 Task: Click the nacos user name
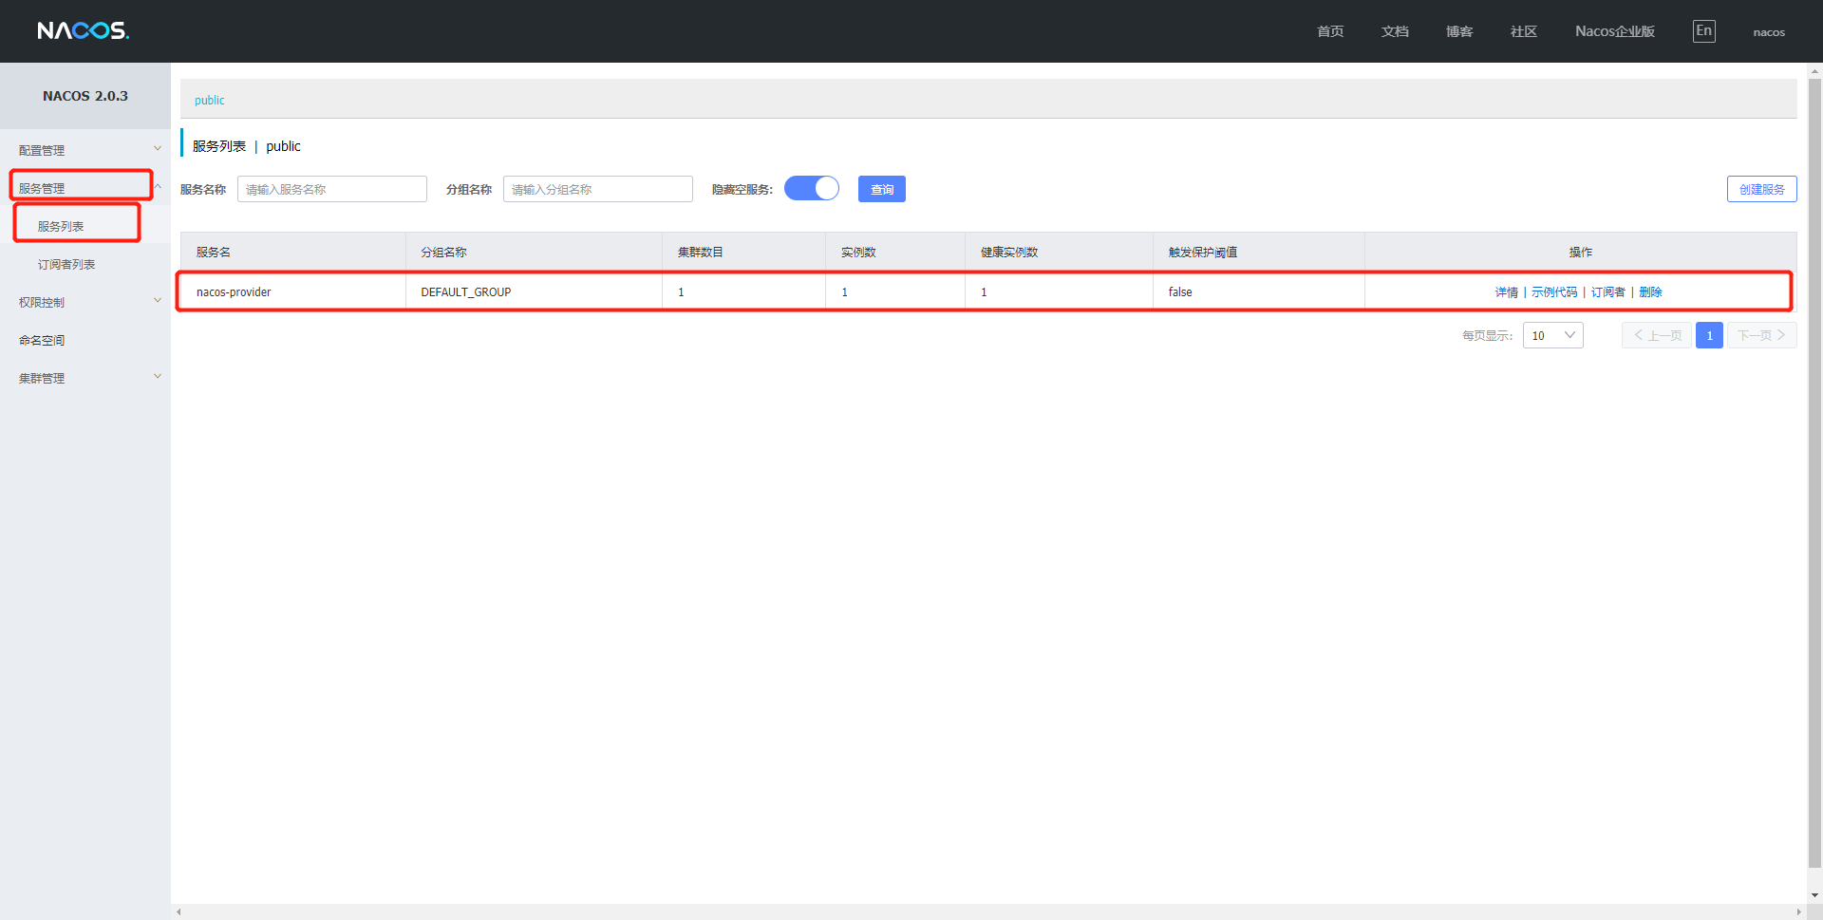point(1769,32)
